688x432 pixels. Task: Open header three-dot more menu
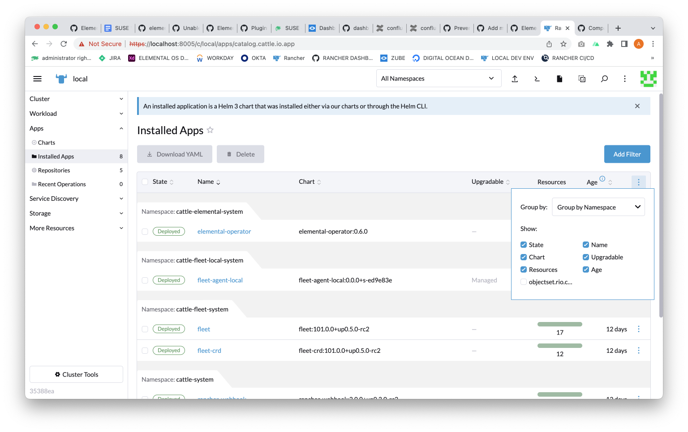click(625, 79)
